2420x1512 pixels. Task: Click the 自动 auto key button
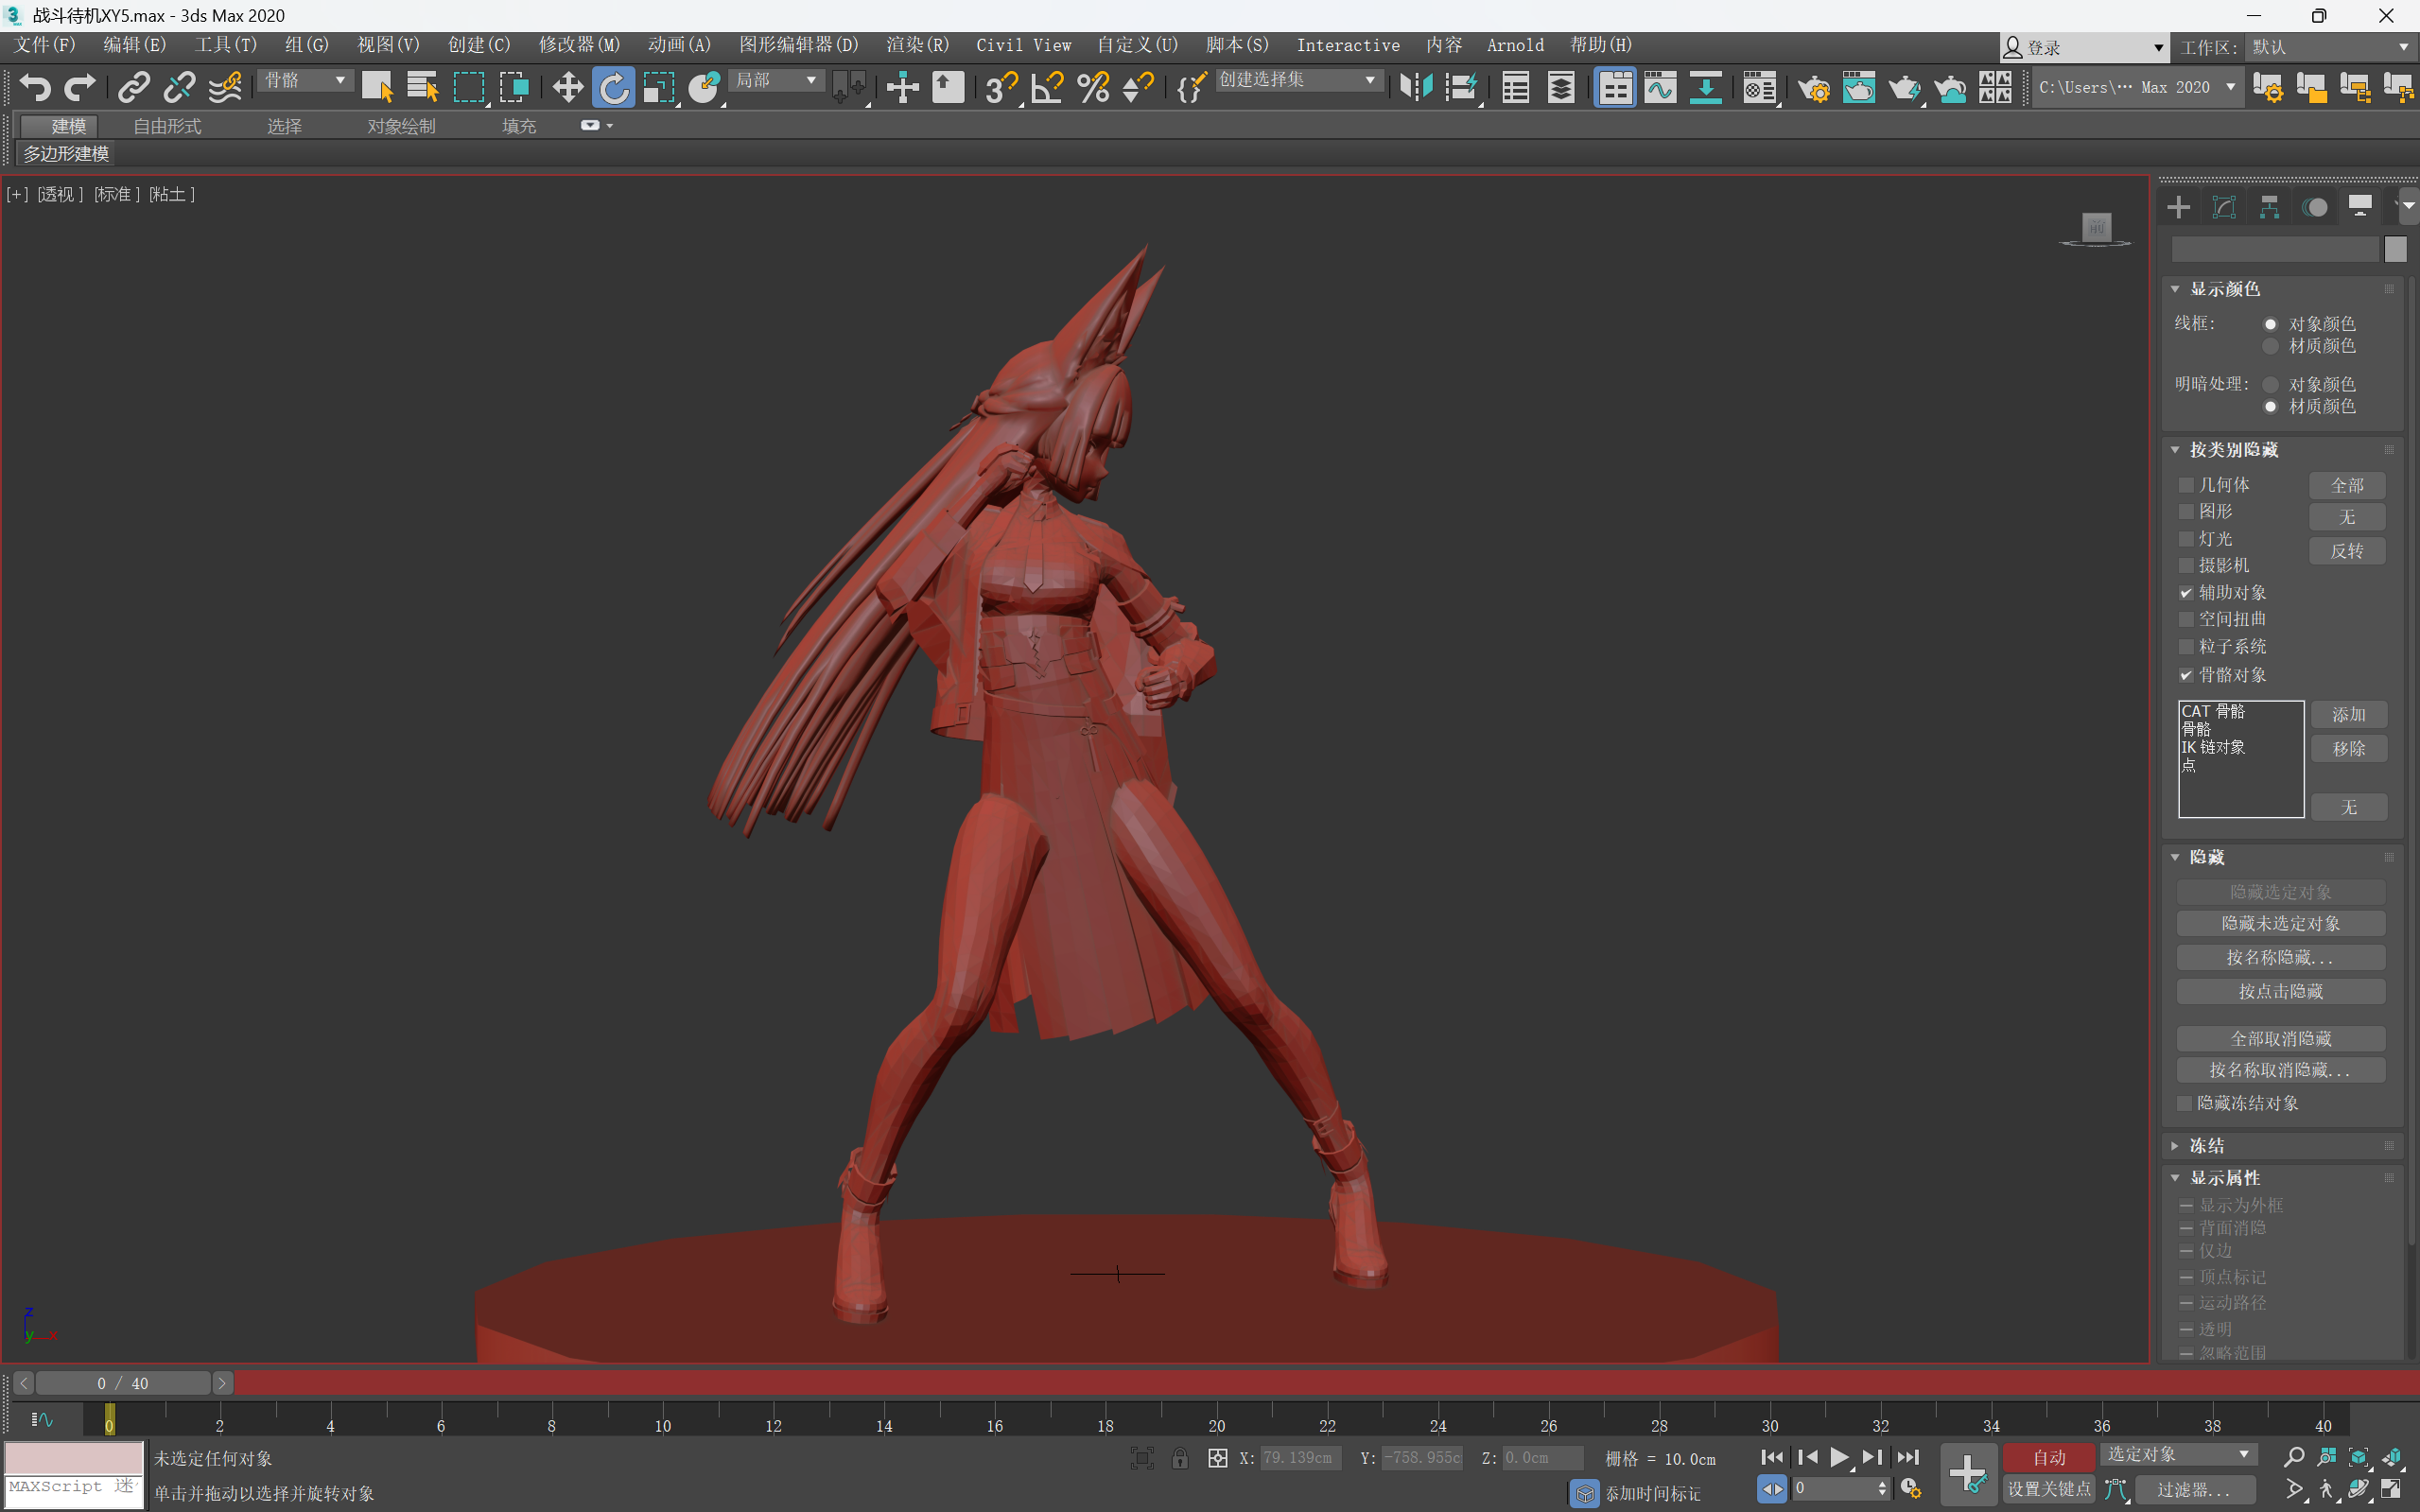pos(2048,1457)
